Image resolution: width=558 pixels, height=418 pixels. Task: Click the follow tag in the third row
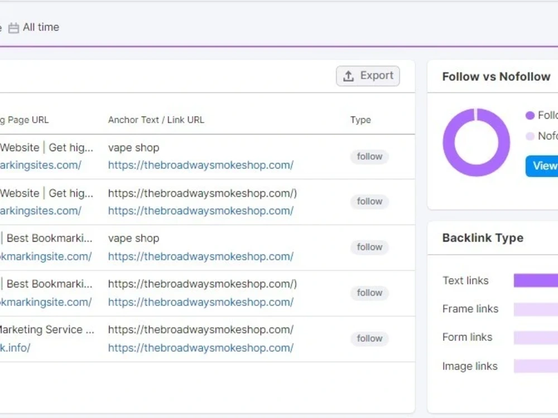(369, 247)
